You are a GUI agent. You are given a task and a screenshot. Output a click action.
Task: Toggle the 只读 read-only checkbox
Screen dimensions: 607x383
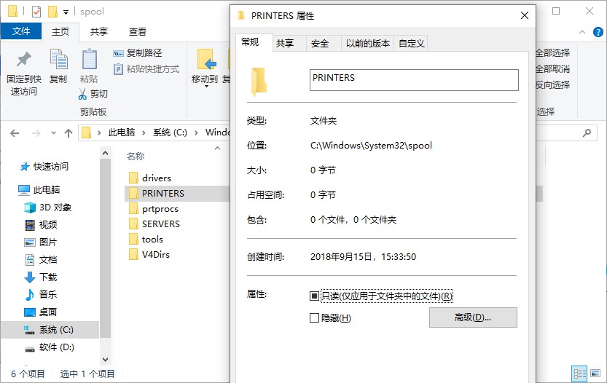pyautogui.click(x=314, y=296)
